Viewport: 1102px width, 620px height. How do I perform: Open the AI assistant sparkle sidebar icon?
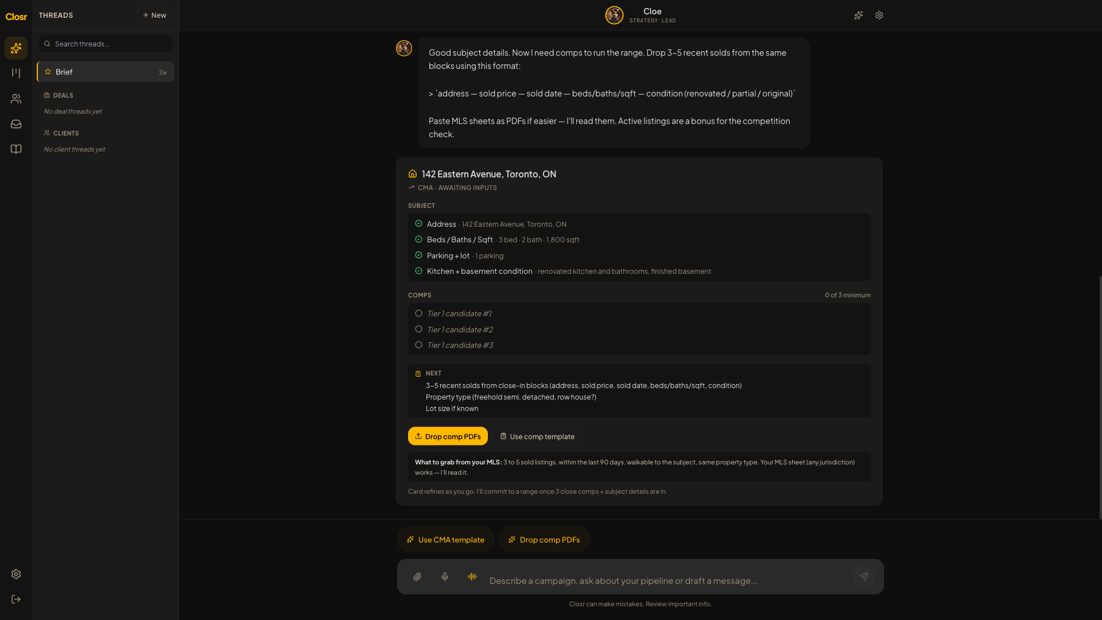pyautogui.click(x=16, y=48)
